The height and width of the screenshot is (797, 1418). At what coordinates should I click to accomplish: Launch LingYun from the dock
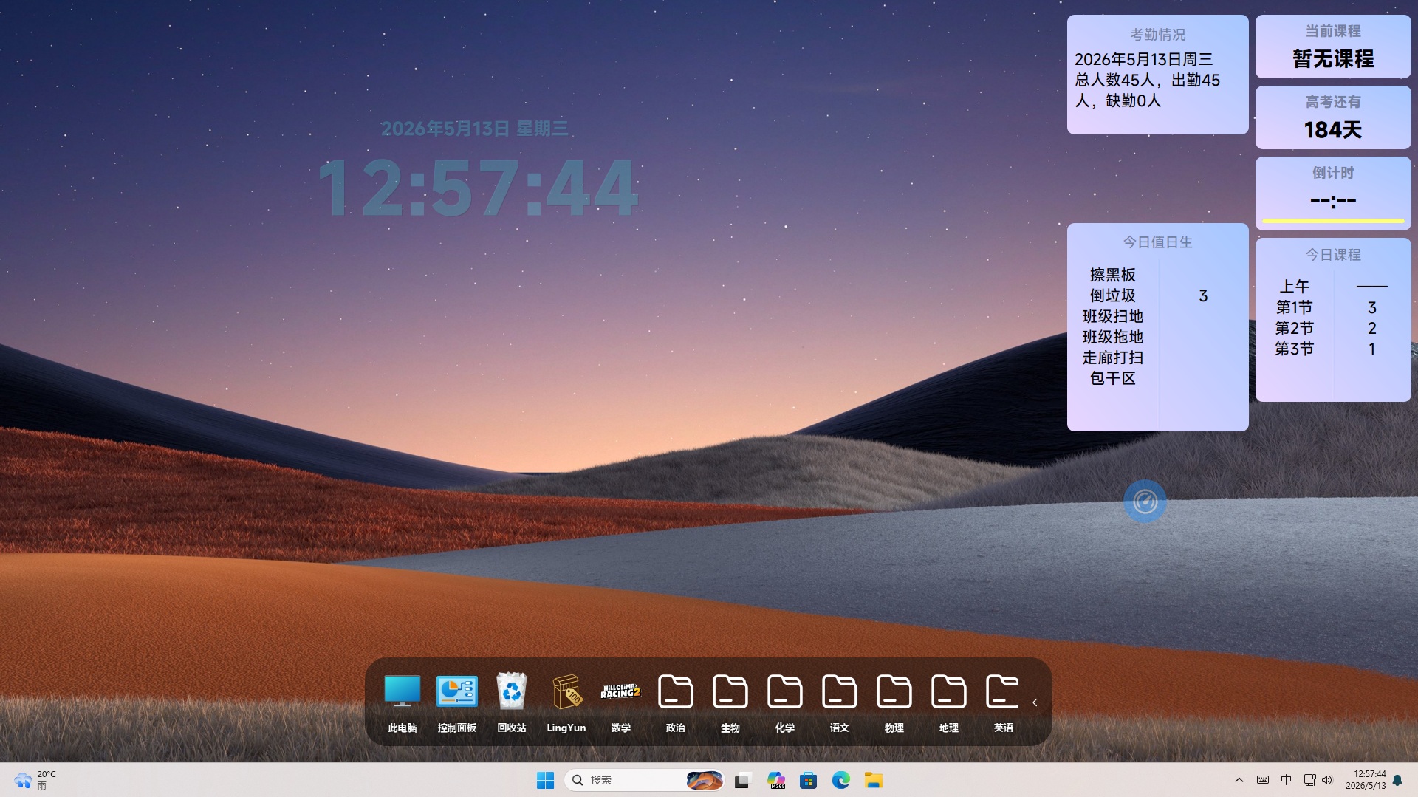[566, 702]
